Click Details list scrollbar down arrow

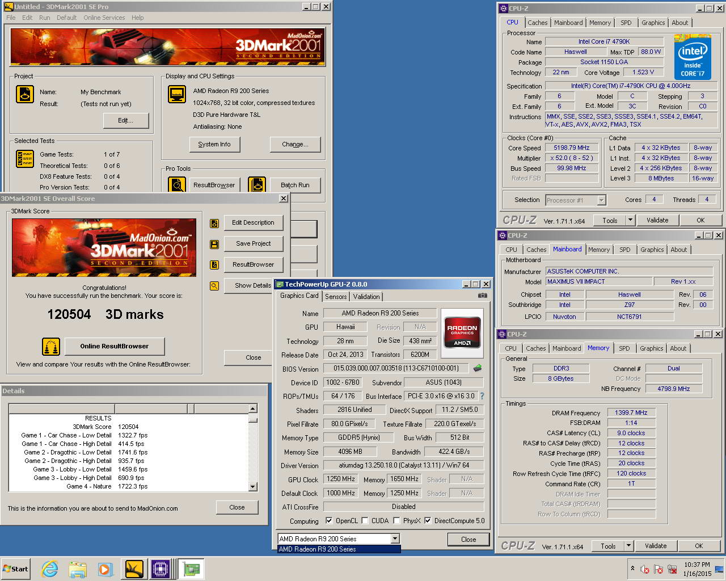coord(253,486)
